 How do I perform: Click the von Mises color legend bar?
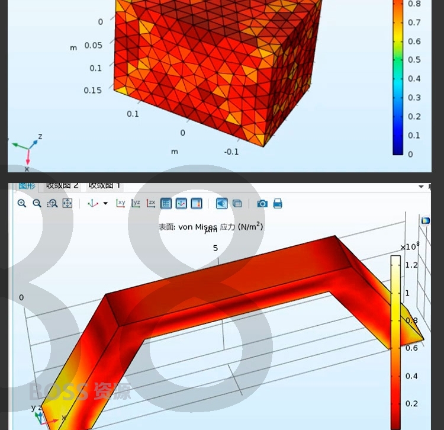tap(395, 342)
